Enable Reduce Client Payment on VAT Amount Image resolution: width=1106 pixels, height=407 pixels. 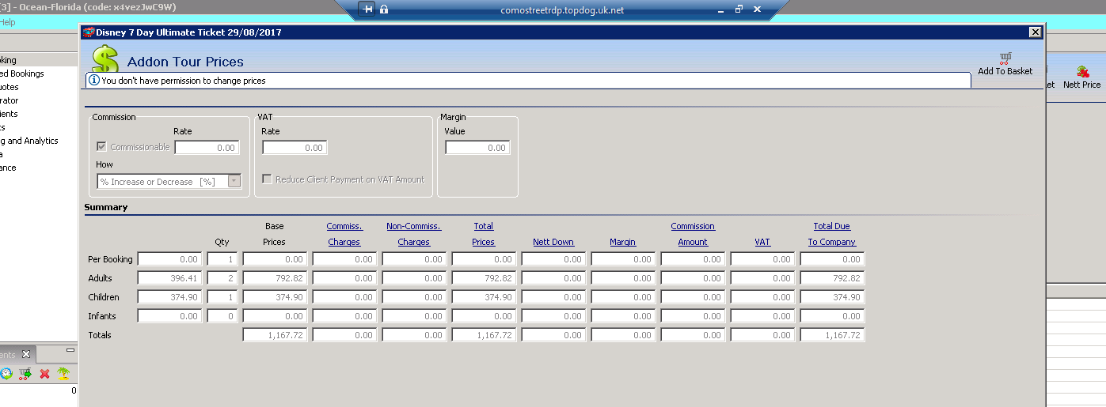268,179
